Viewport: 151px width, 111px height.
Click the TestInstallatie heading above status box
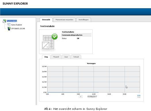tap(47, 26)
